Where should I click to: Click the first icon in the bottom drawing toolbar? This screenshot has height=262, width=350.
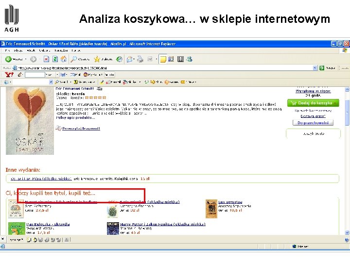[29, 240]
